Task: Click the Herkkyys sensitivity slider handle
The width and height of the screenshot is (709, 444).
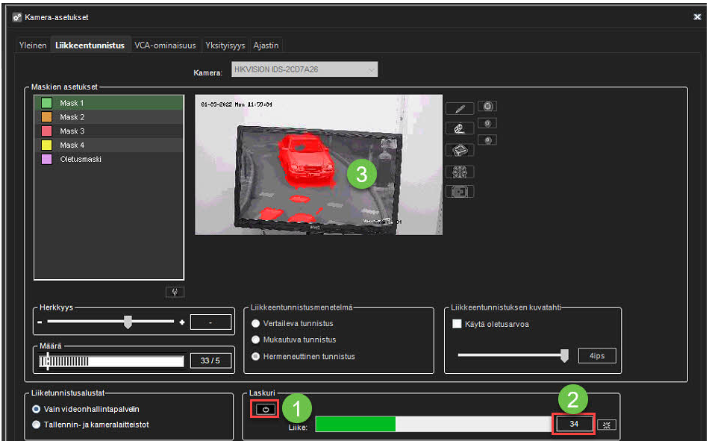Action: (x=128, y=322)
